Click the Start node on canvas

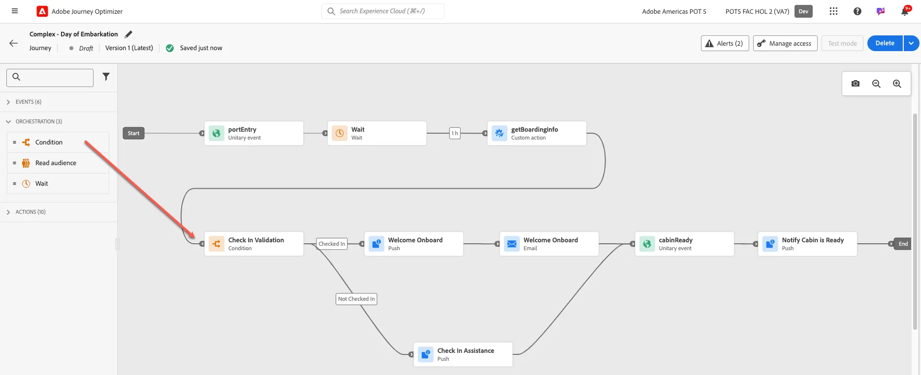(x=133, y=133)
